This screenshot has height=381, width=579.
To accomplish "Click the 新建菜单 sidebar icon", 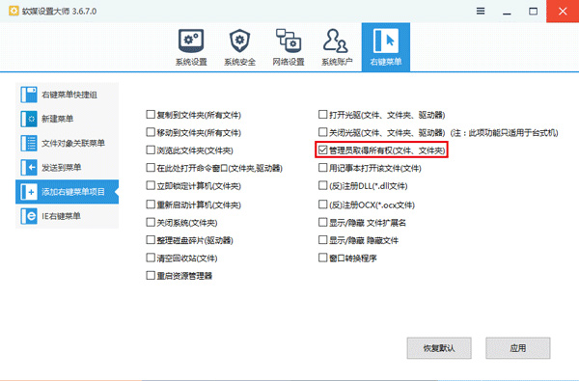I will [x=29, y=119].
